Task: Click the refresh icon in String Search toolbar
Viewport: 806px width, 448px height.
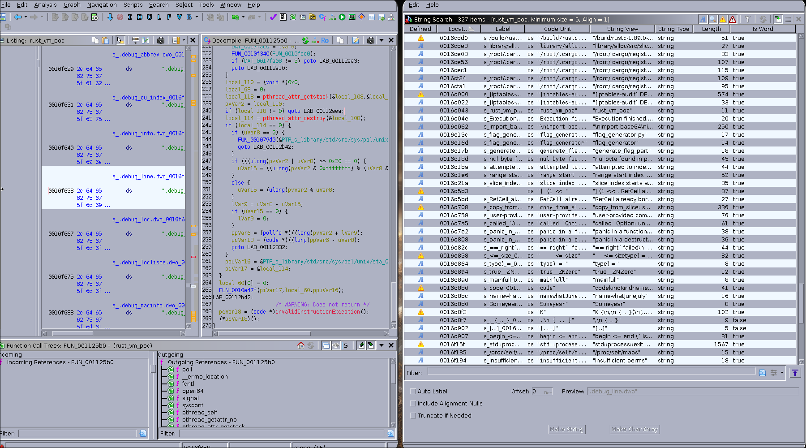Action: pos(763,19)
